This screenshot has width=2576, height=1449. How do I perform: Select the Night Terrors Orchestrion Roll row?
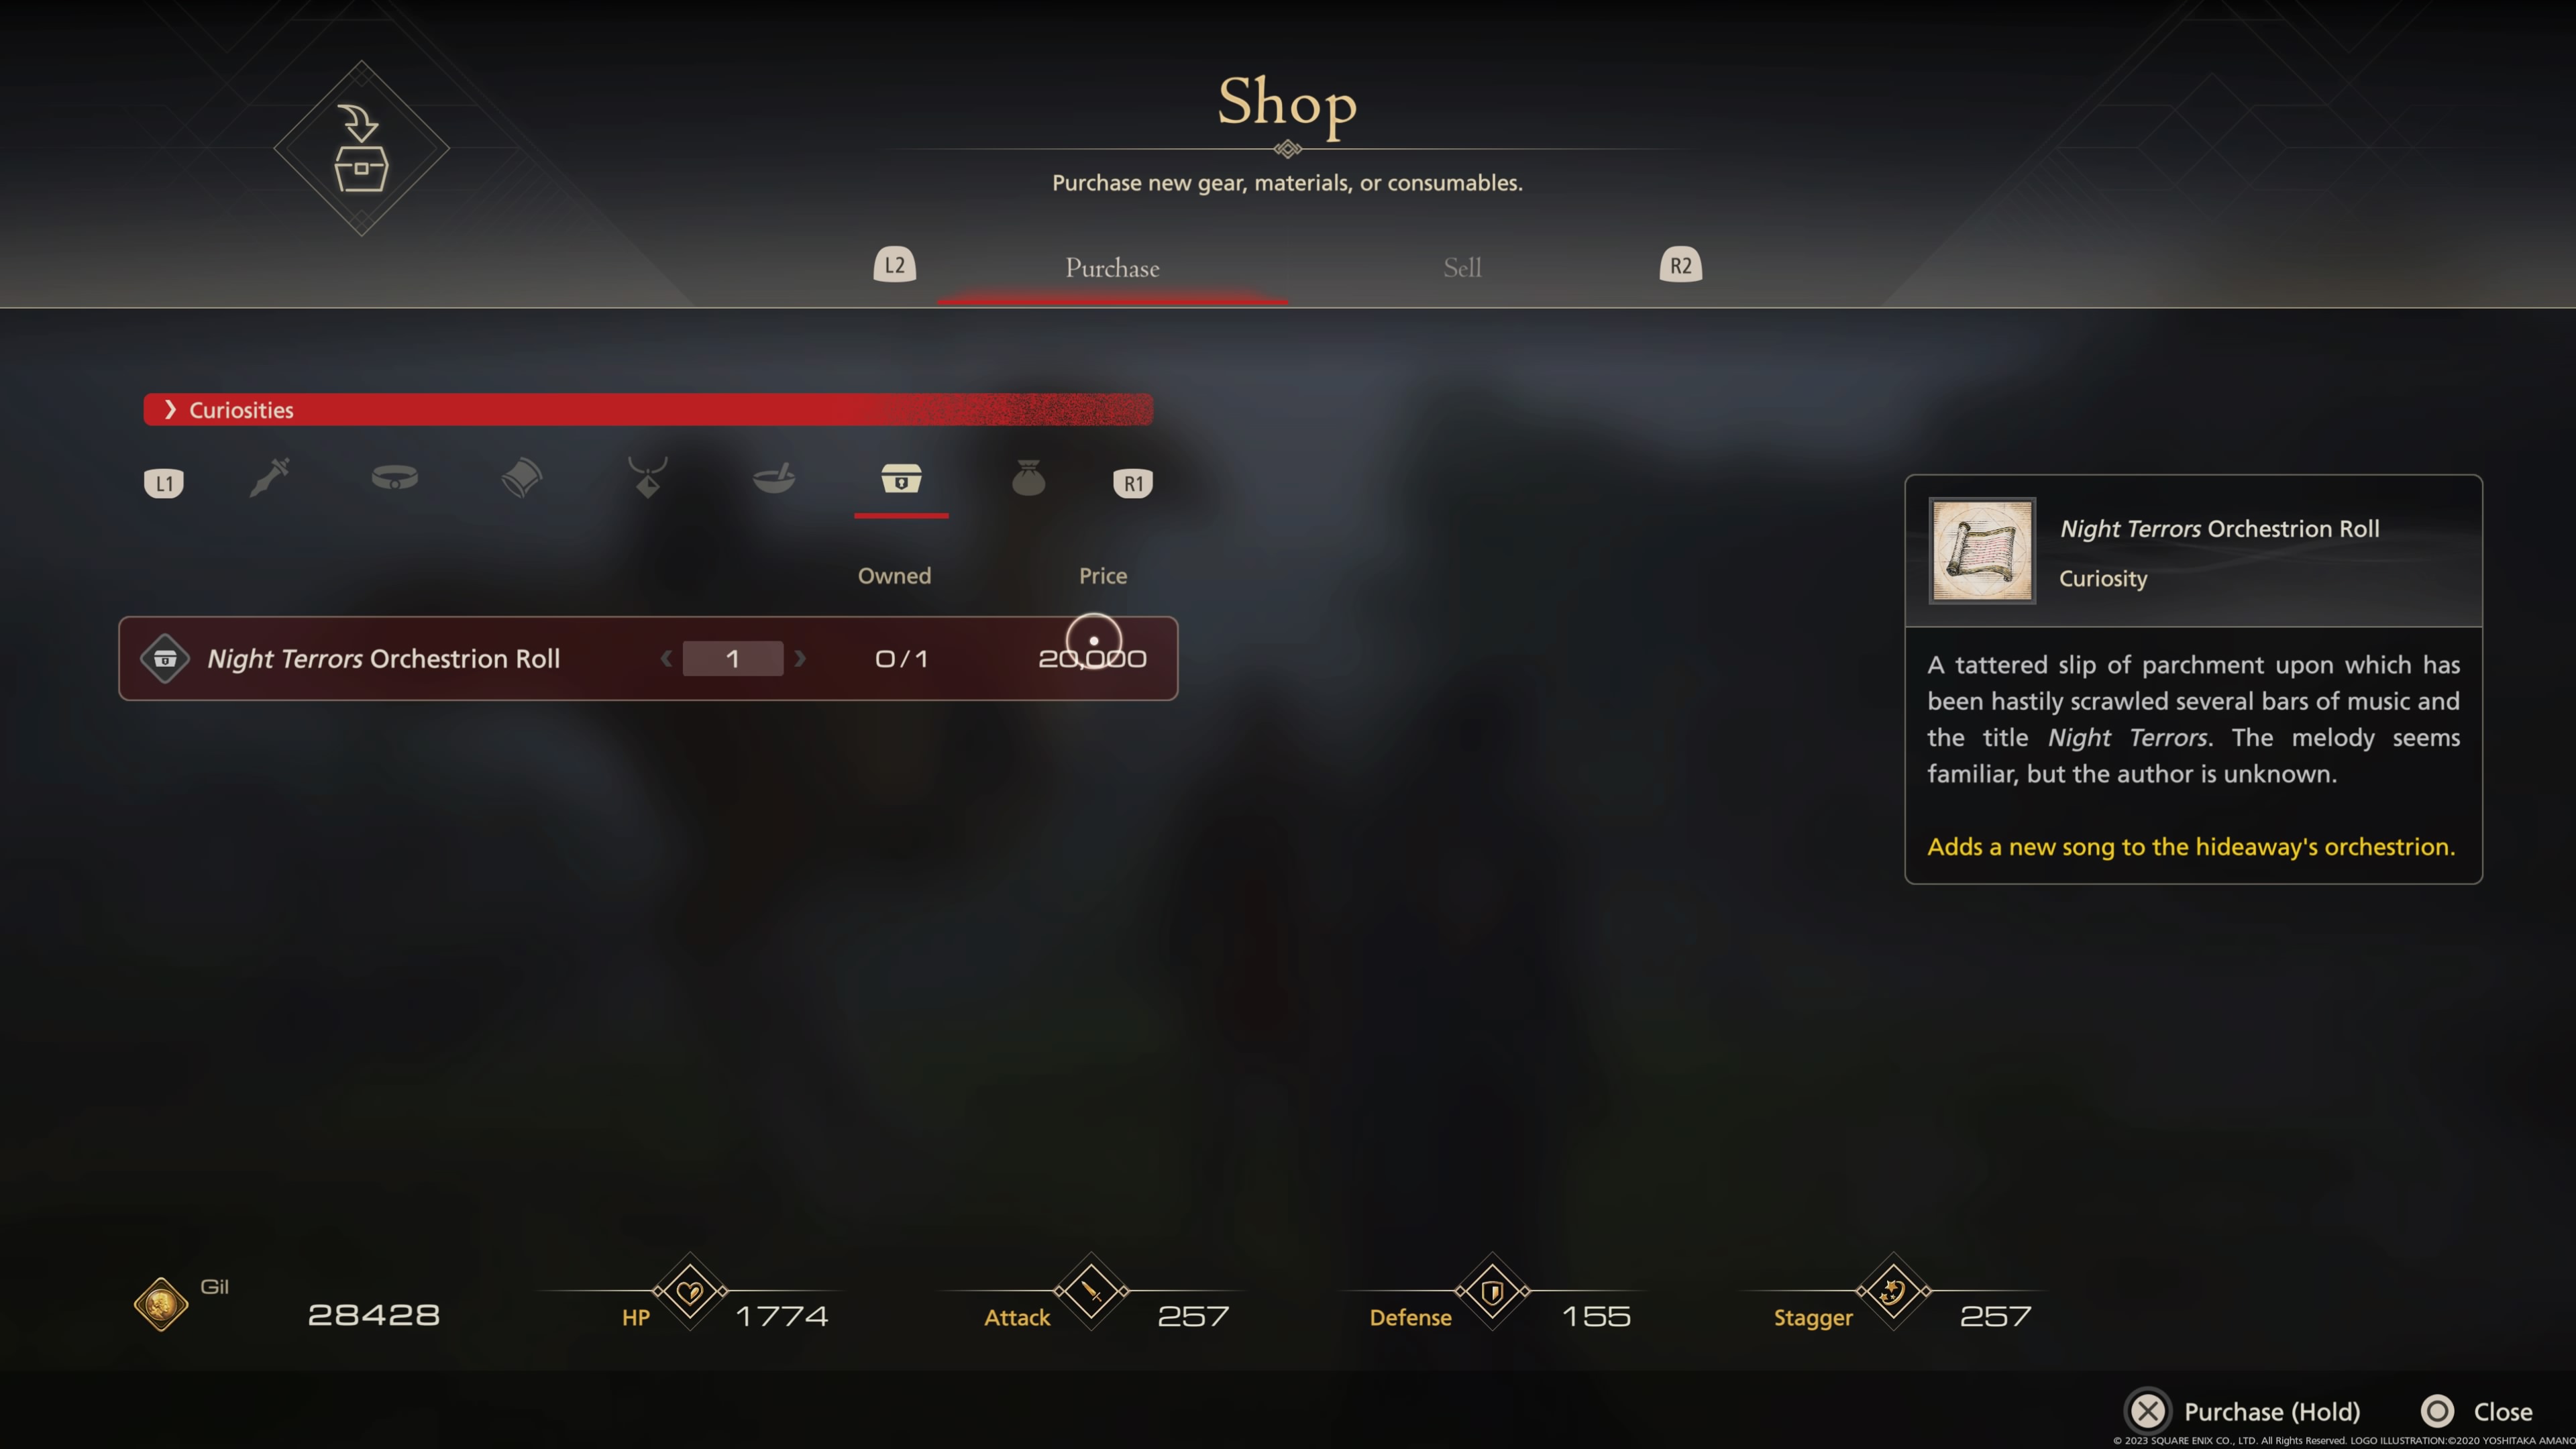click(x=648, y=659)
